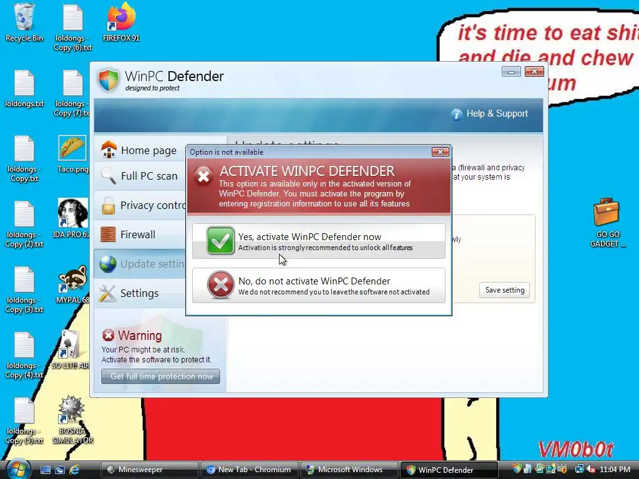Switch to New Tab - Chromium taskbar button
The width and height of the screenshot is (639, 479).
click(249, 470)
